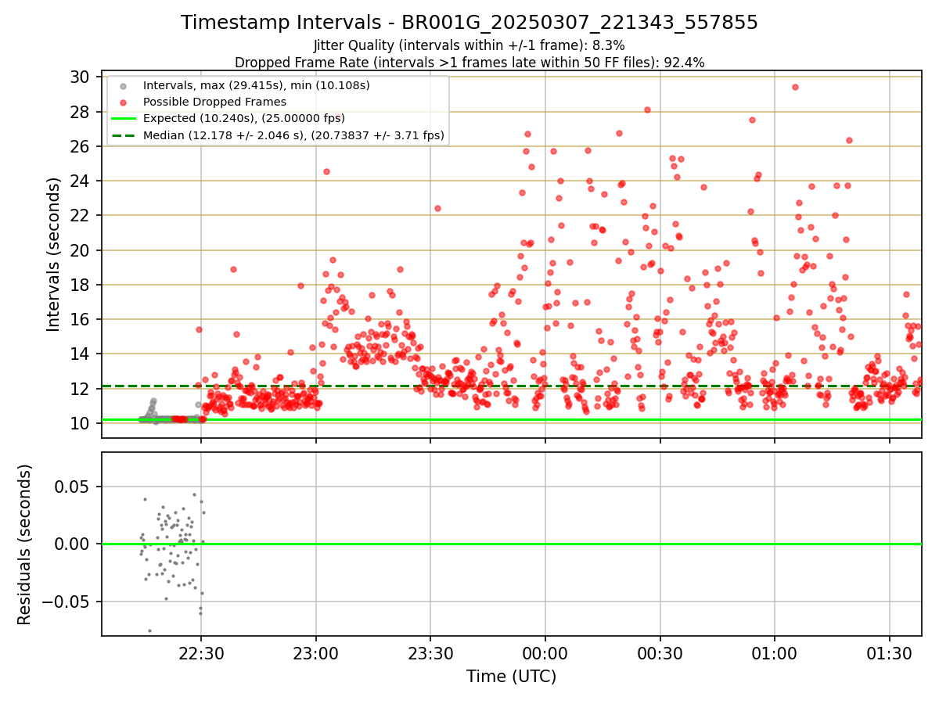The width and height of the screenshot is (939, 704).
Task: Click the legend entry 'Possible Dropped Frames'
Action: pyautogui.click(x=214, y=102)
